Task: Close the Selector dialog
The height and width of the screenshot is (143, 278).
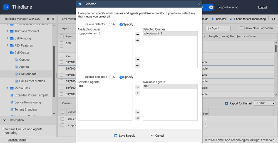Action: click(198, 4)
